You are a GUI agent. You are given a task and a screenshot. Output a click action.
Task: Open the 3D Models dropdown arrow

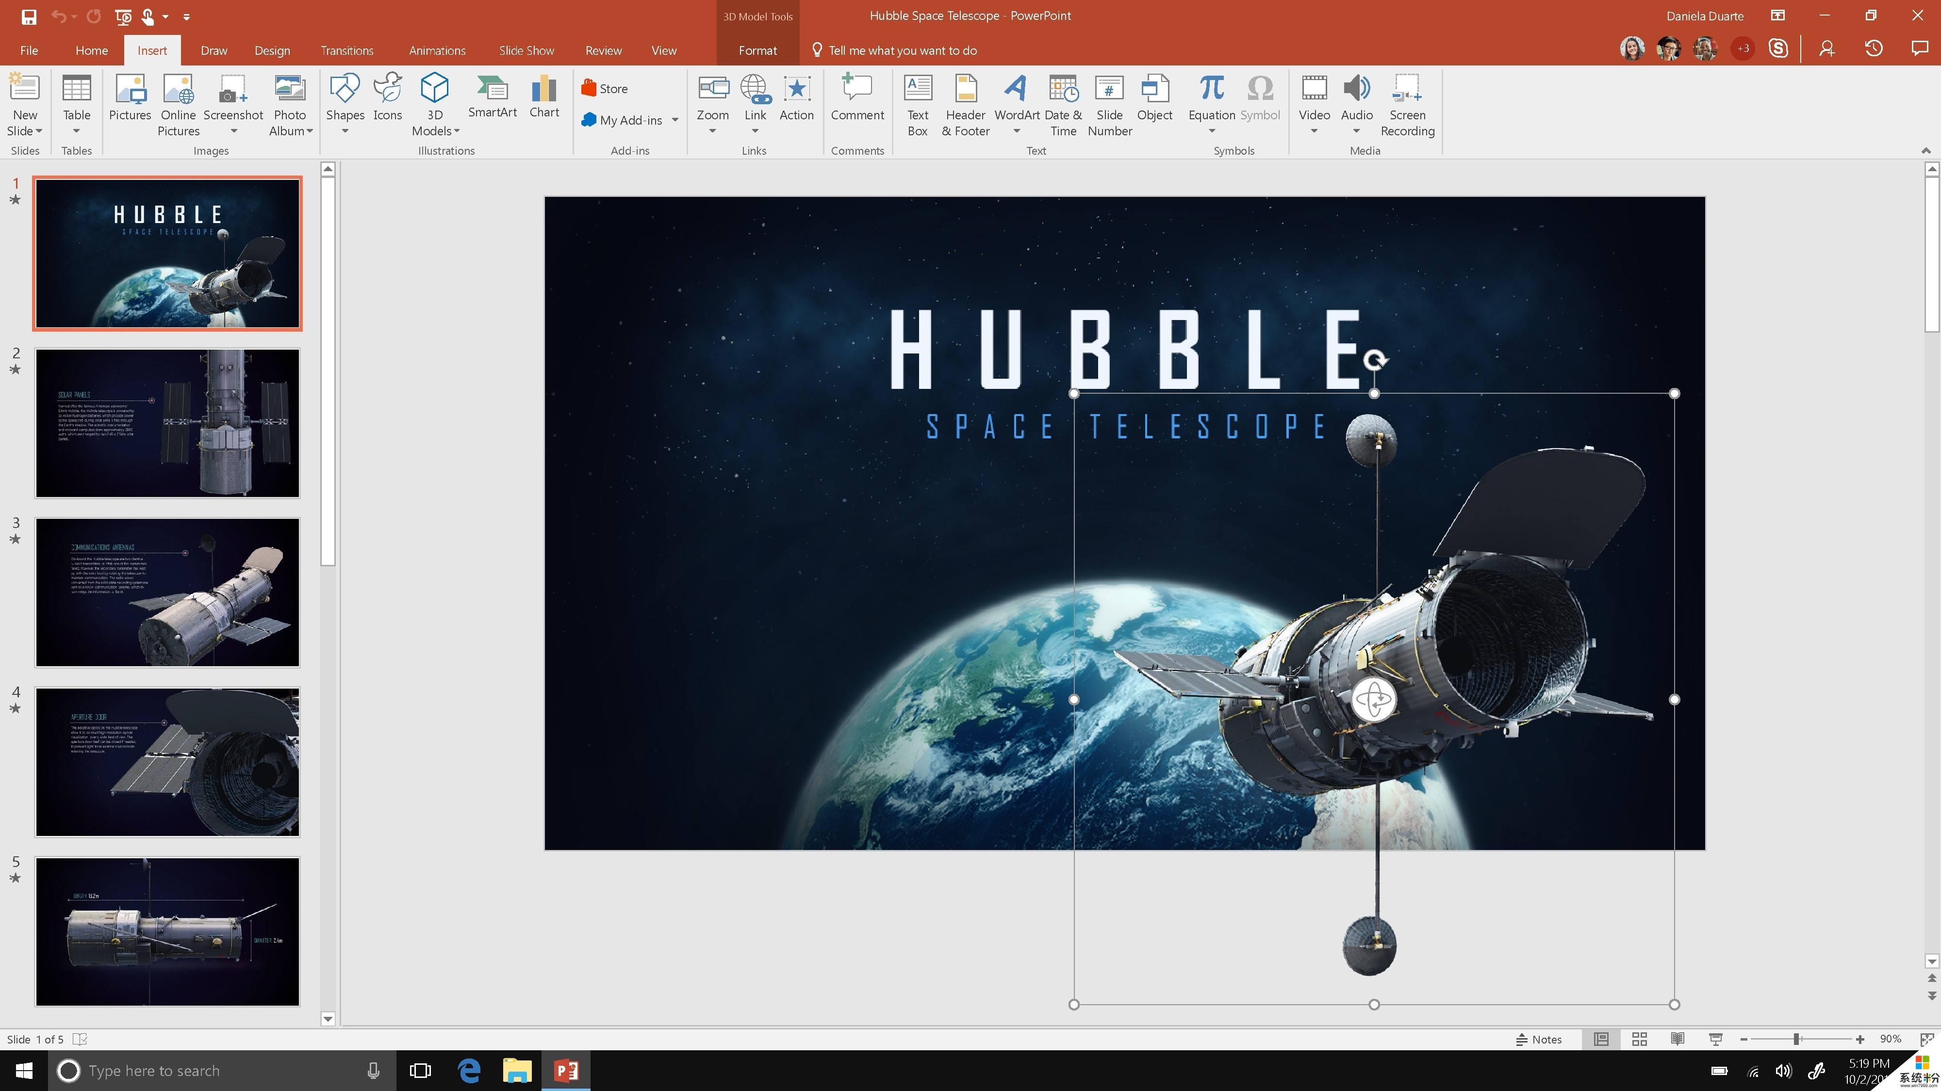pos(457,131)
